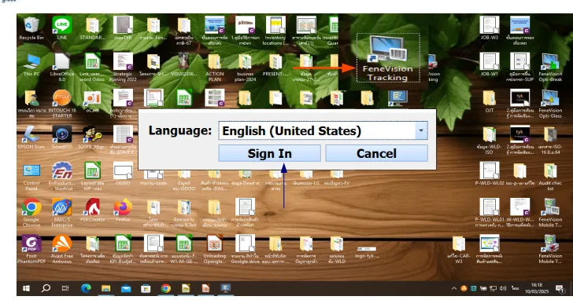Select the ACTION PLAN folder
Screen dimensions: 573x300
pyautogui.click(x=215, y=68)
